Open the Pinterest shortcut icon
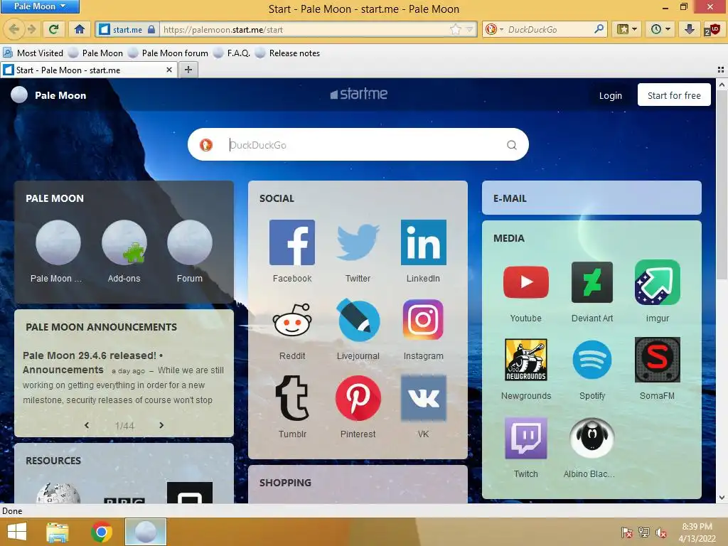The height and width of the screenshot is (546, 728). (x=358, y=398)
